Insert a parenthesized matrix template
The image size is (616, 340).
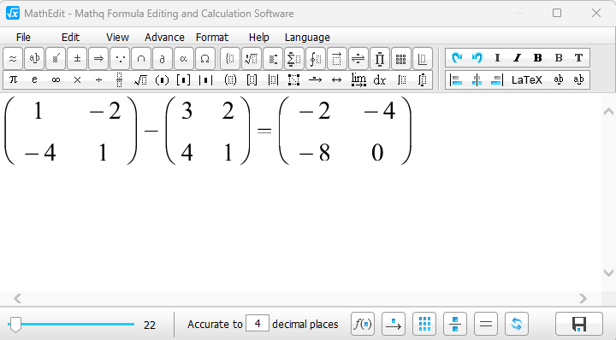(231, 80)
